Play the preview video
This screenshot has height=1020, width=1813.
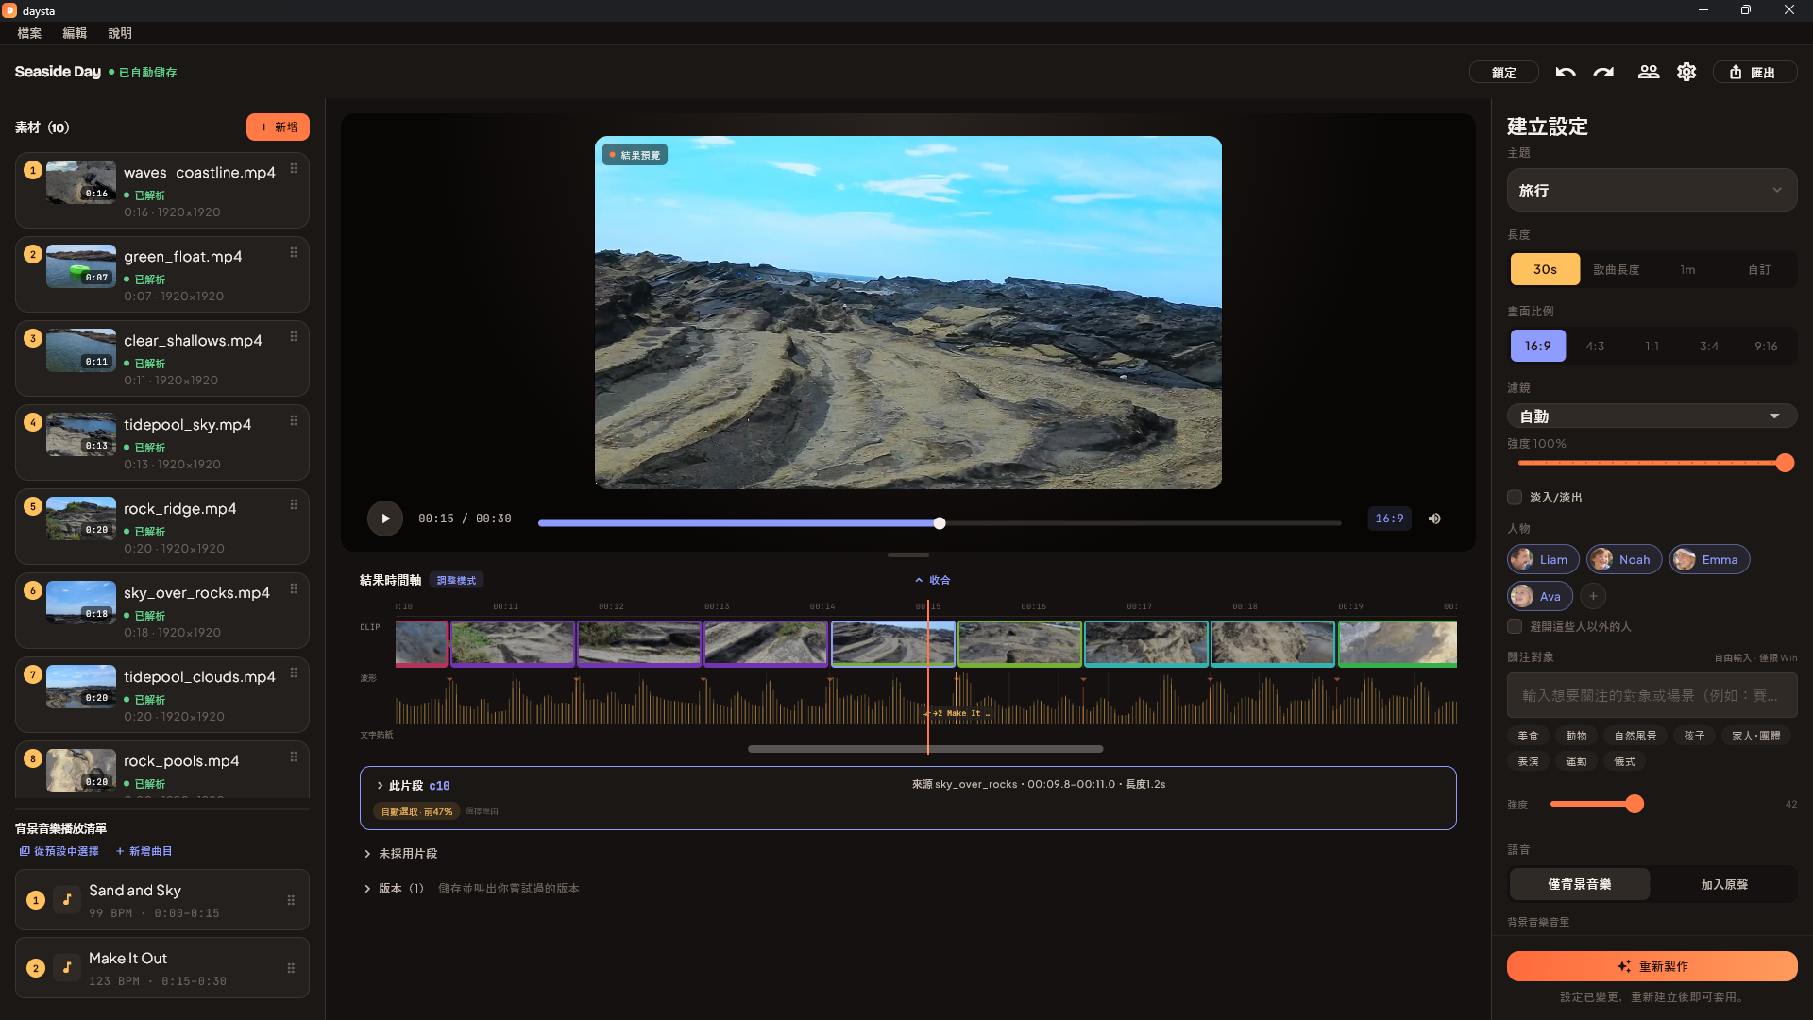point(385,518)
